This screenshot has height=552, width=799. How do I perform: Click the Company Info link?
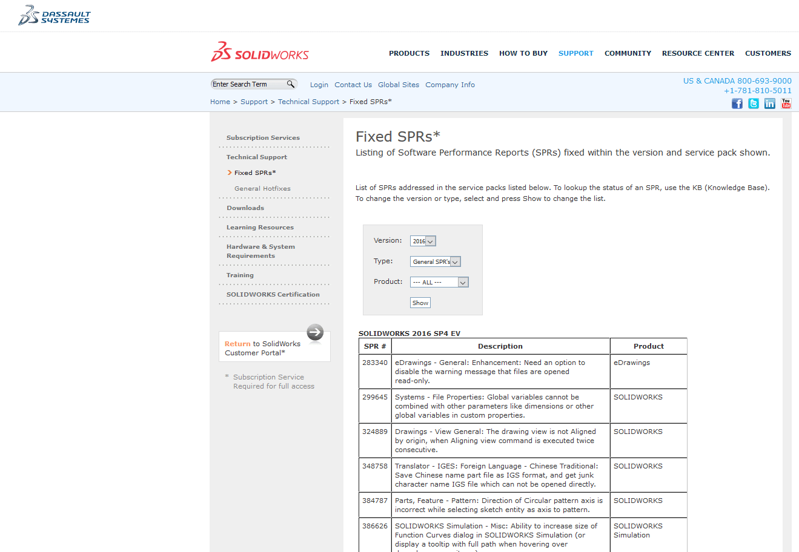[x=450, y=85]
